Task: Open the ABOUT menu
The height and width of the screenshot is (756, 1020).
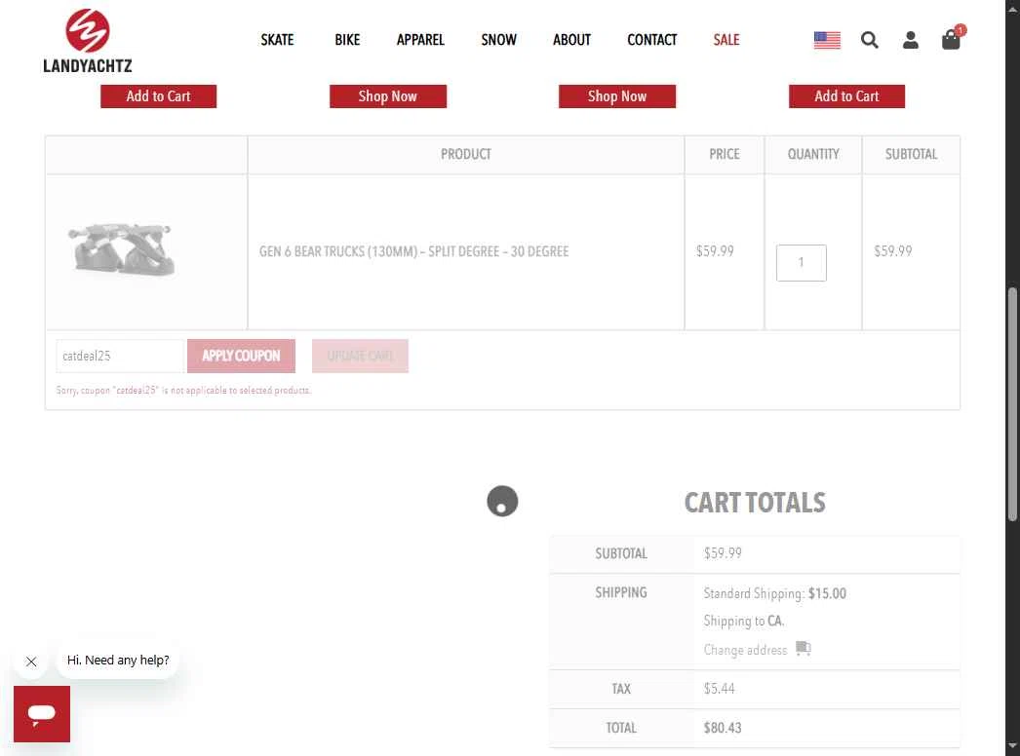Action: [x=571, y=40]
